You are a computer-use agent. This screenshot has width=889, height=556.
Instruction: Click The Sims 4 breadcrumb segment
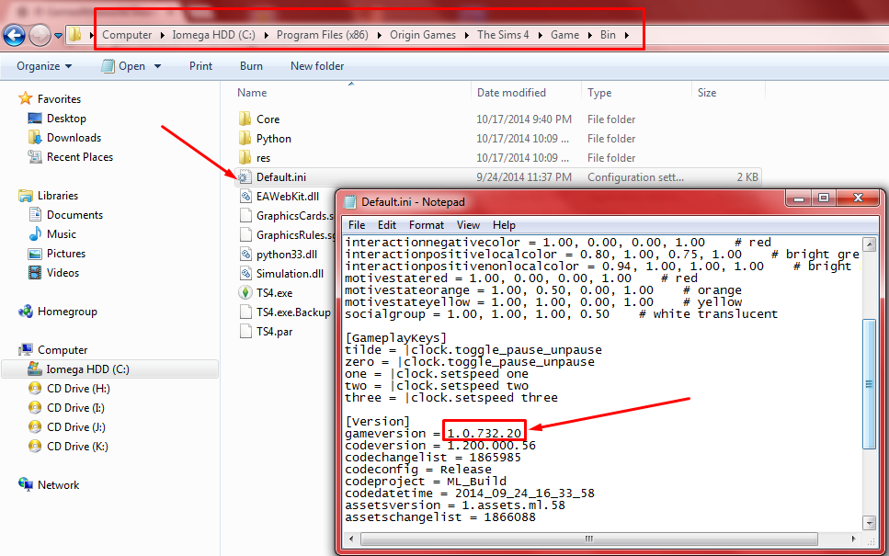tap(503, 35)
